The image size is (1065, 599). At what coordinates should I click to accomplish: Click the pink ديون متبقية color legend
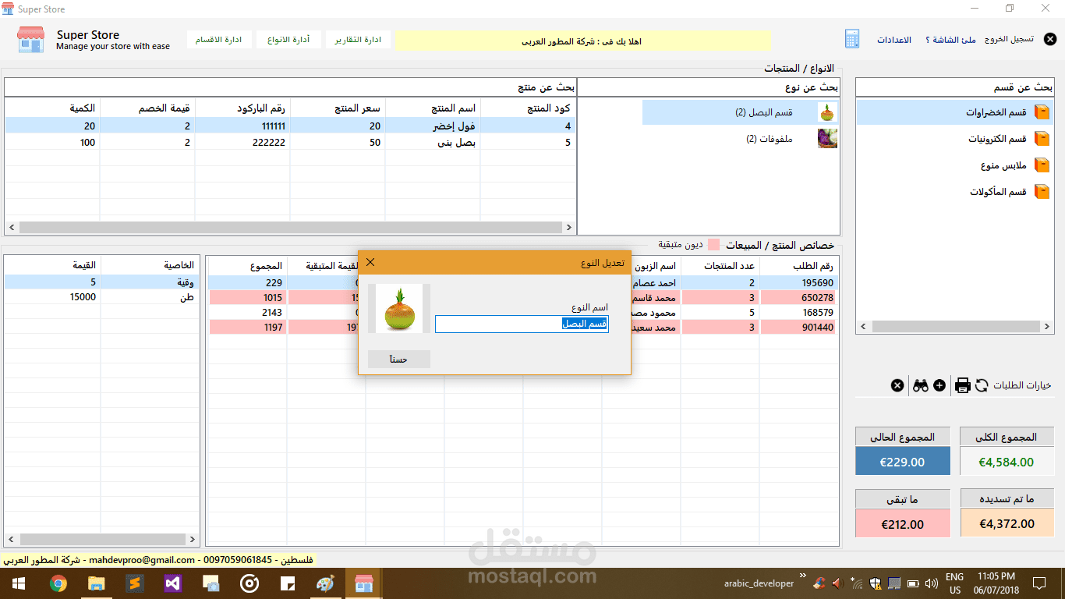[x=713, y=245]
